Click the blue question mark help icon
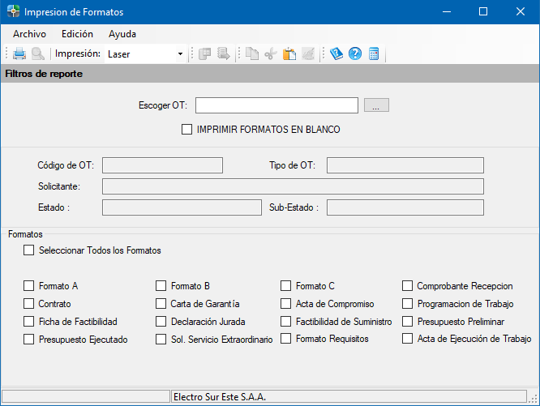 tap(355, 54)
